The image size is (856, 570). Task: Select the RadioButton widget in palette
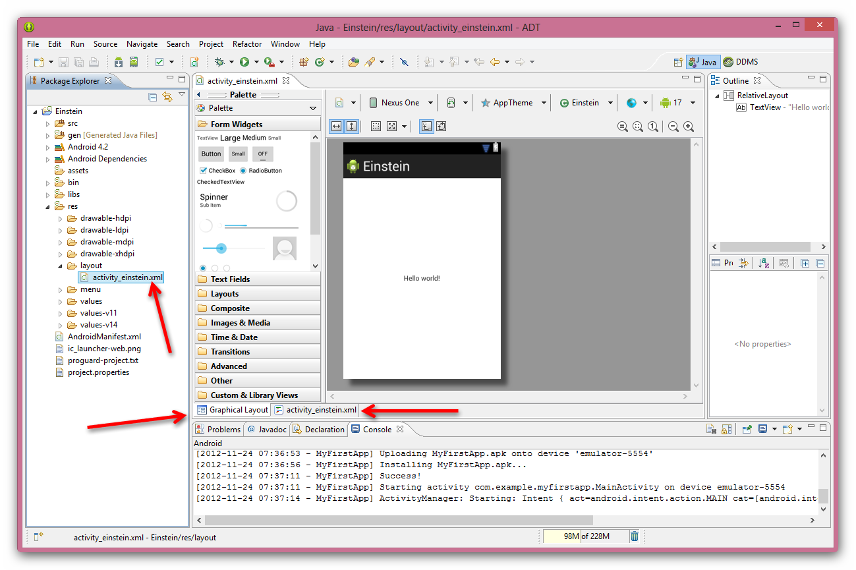[261, 171]
